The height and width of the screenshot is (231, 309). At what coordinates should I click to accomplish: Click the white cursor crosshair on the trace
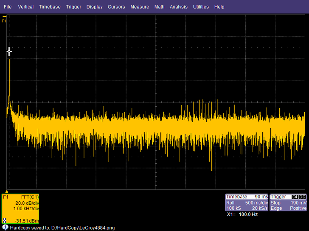(9, 51)
